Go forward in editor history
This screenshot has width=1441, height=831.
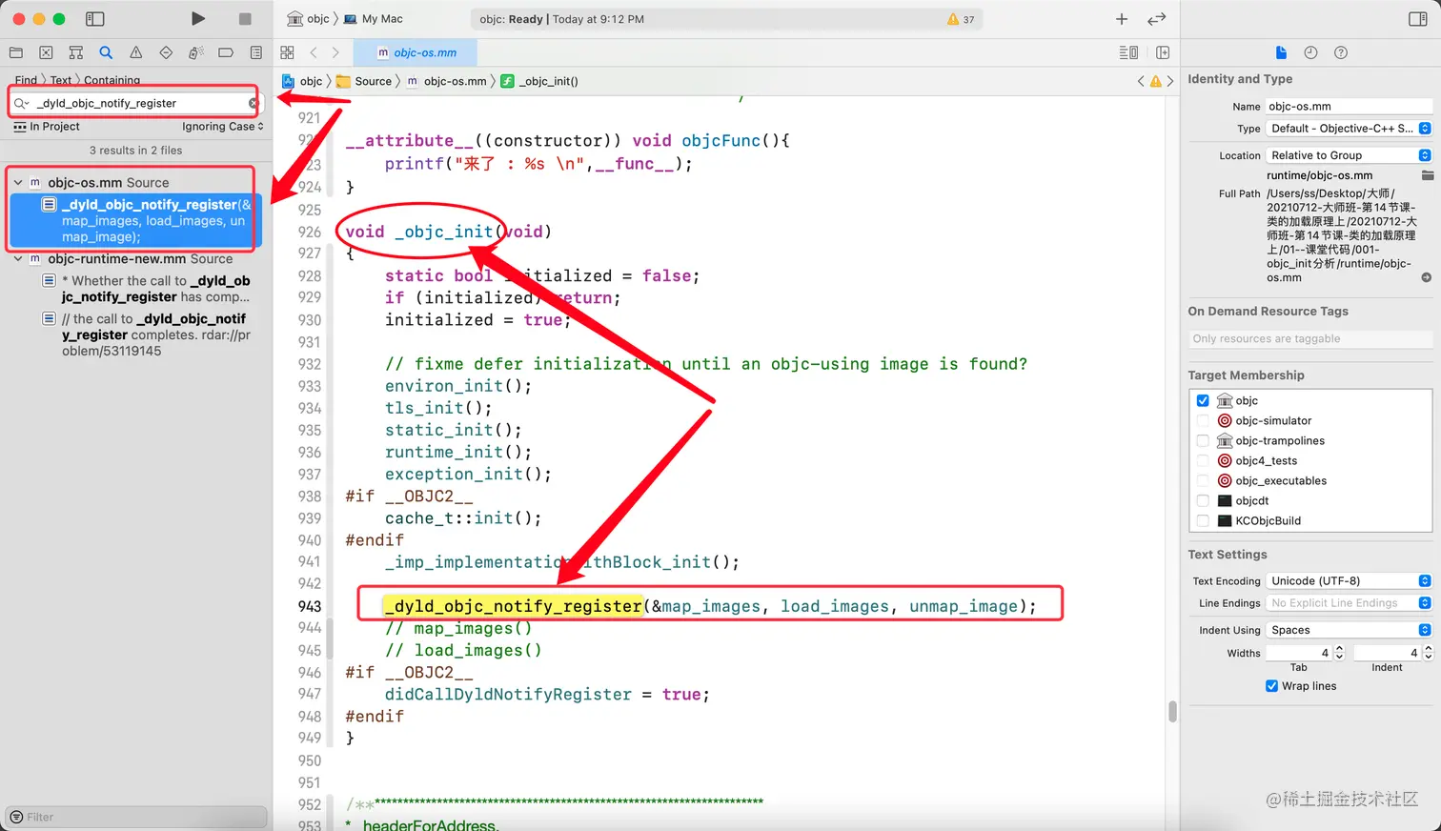335,53
